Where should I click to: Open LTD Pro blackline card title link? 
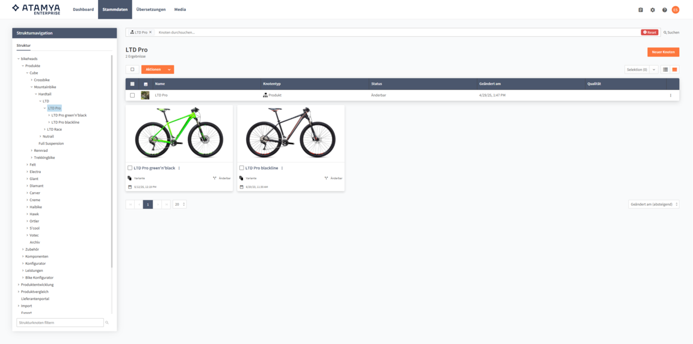(262, 168)
